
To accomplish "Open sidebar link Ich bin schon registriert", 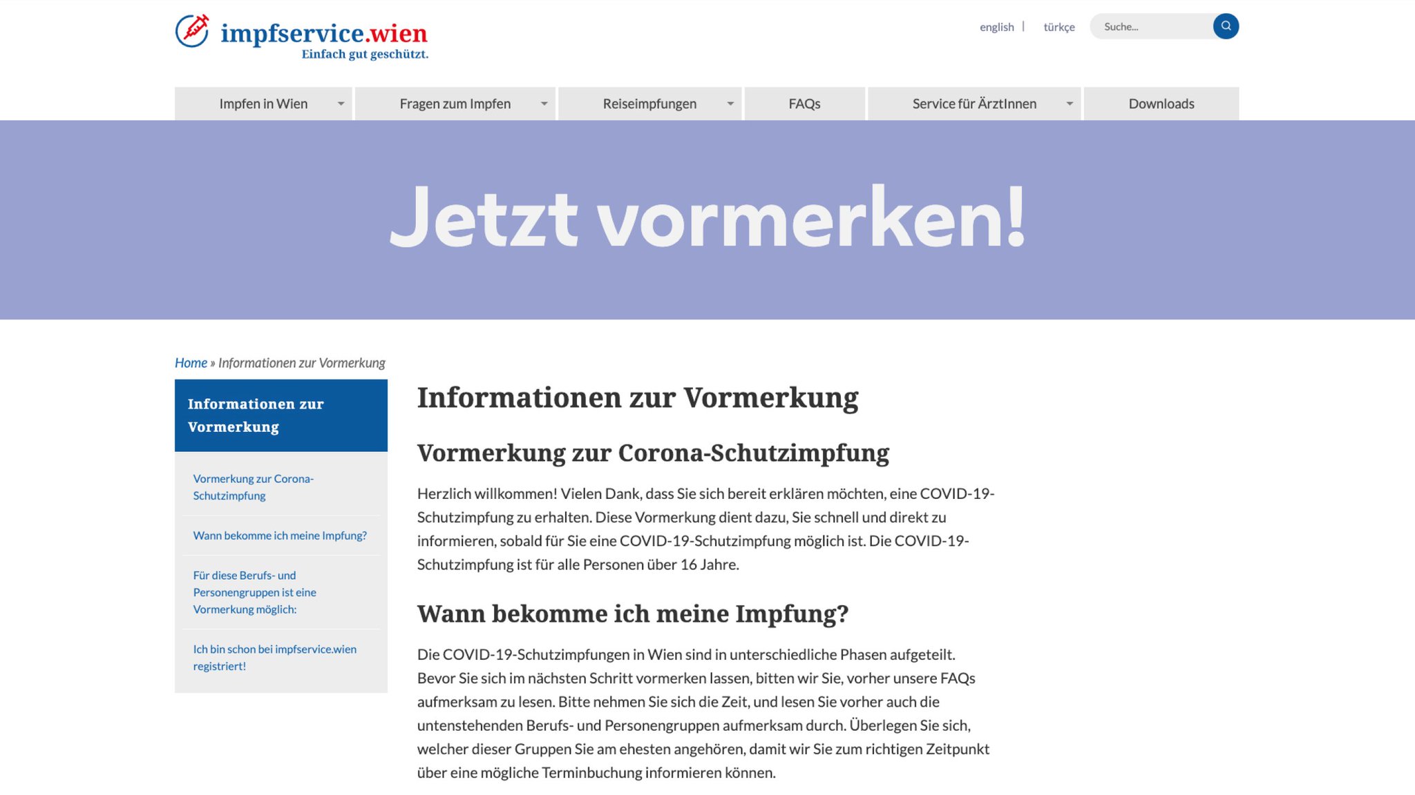I will click(x=274, y=658).
